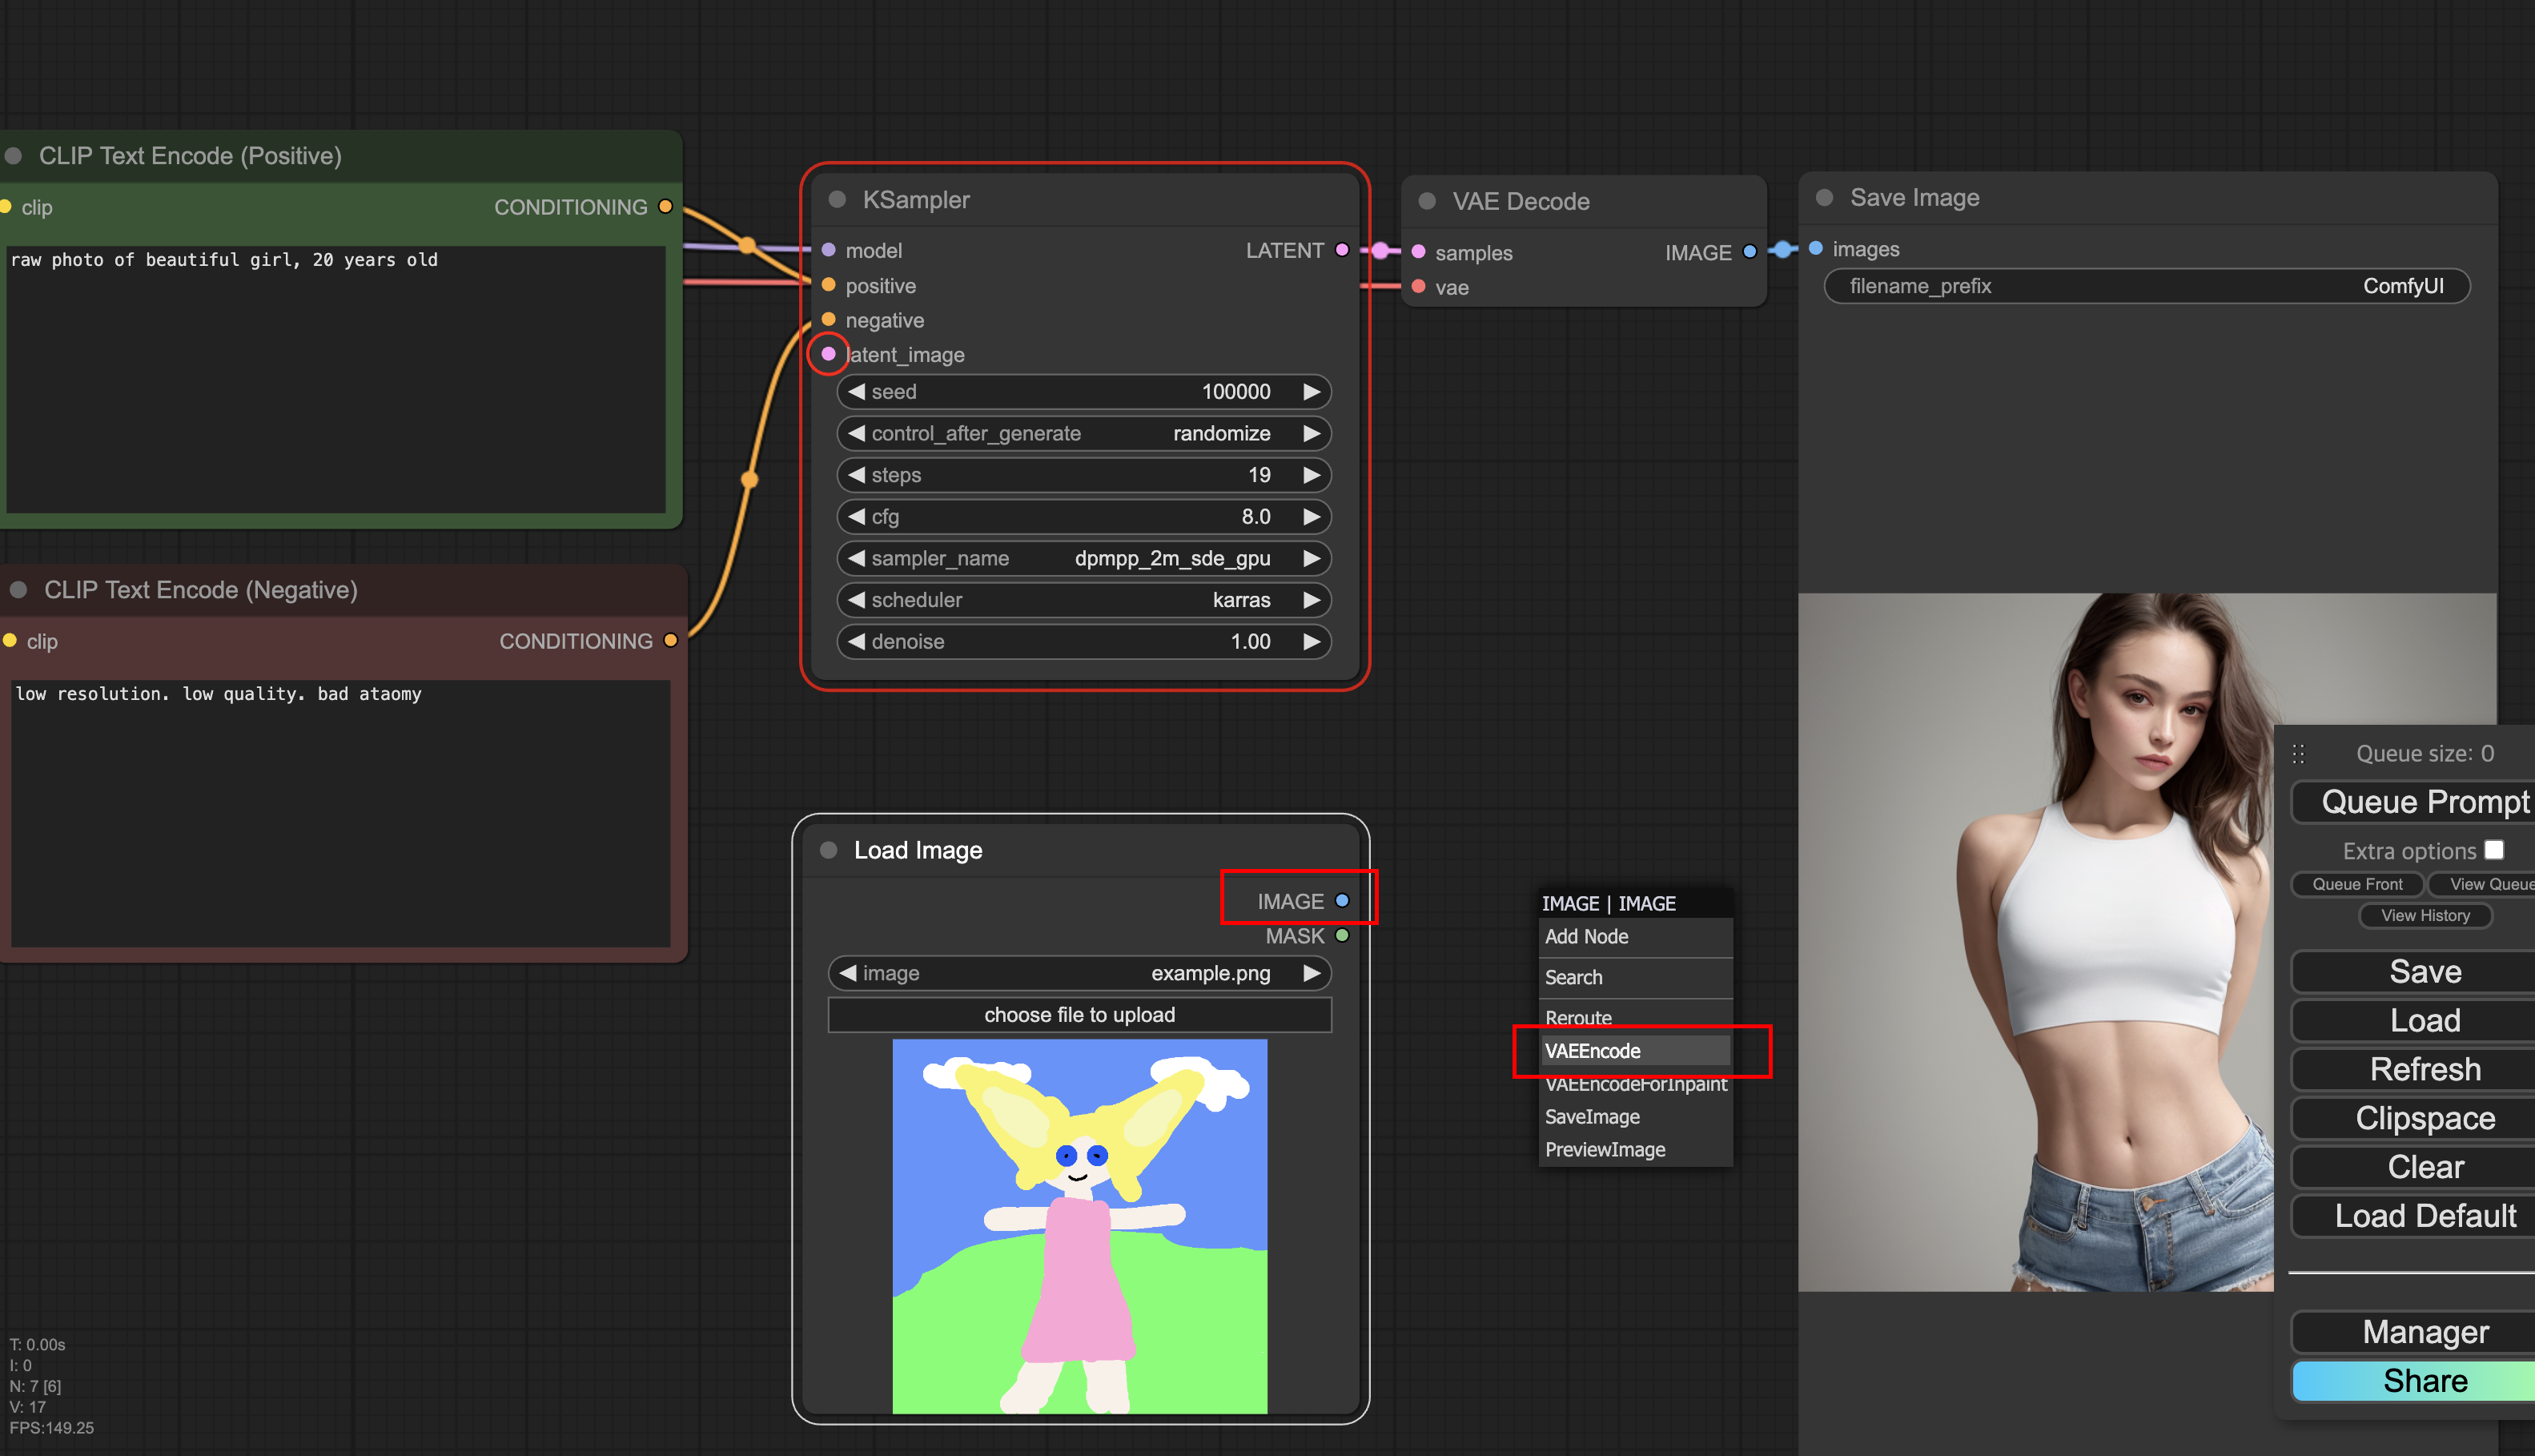Click the MASK output socket on Load Image
This screenshot has width=2535, height=1456.
tap(1341, 936)
